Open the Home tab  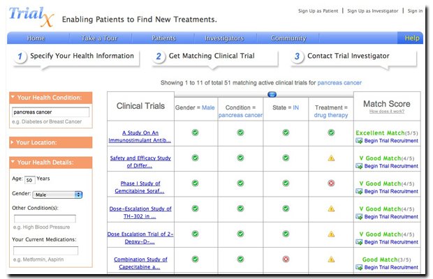[36, 38]
